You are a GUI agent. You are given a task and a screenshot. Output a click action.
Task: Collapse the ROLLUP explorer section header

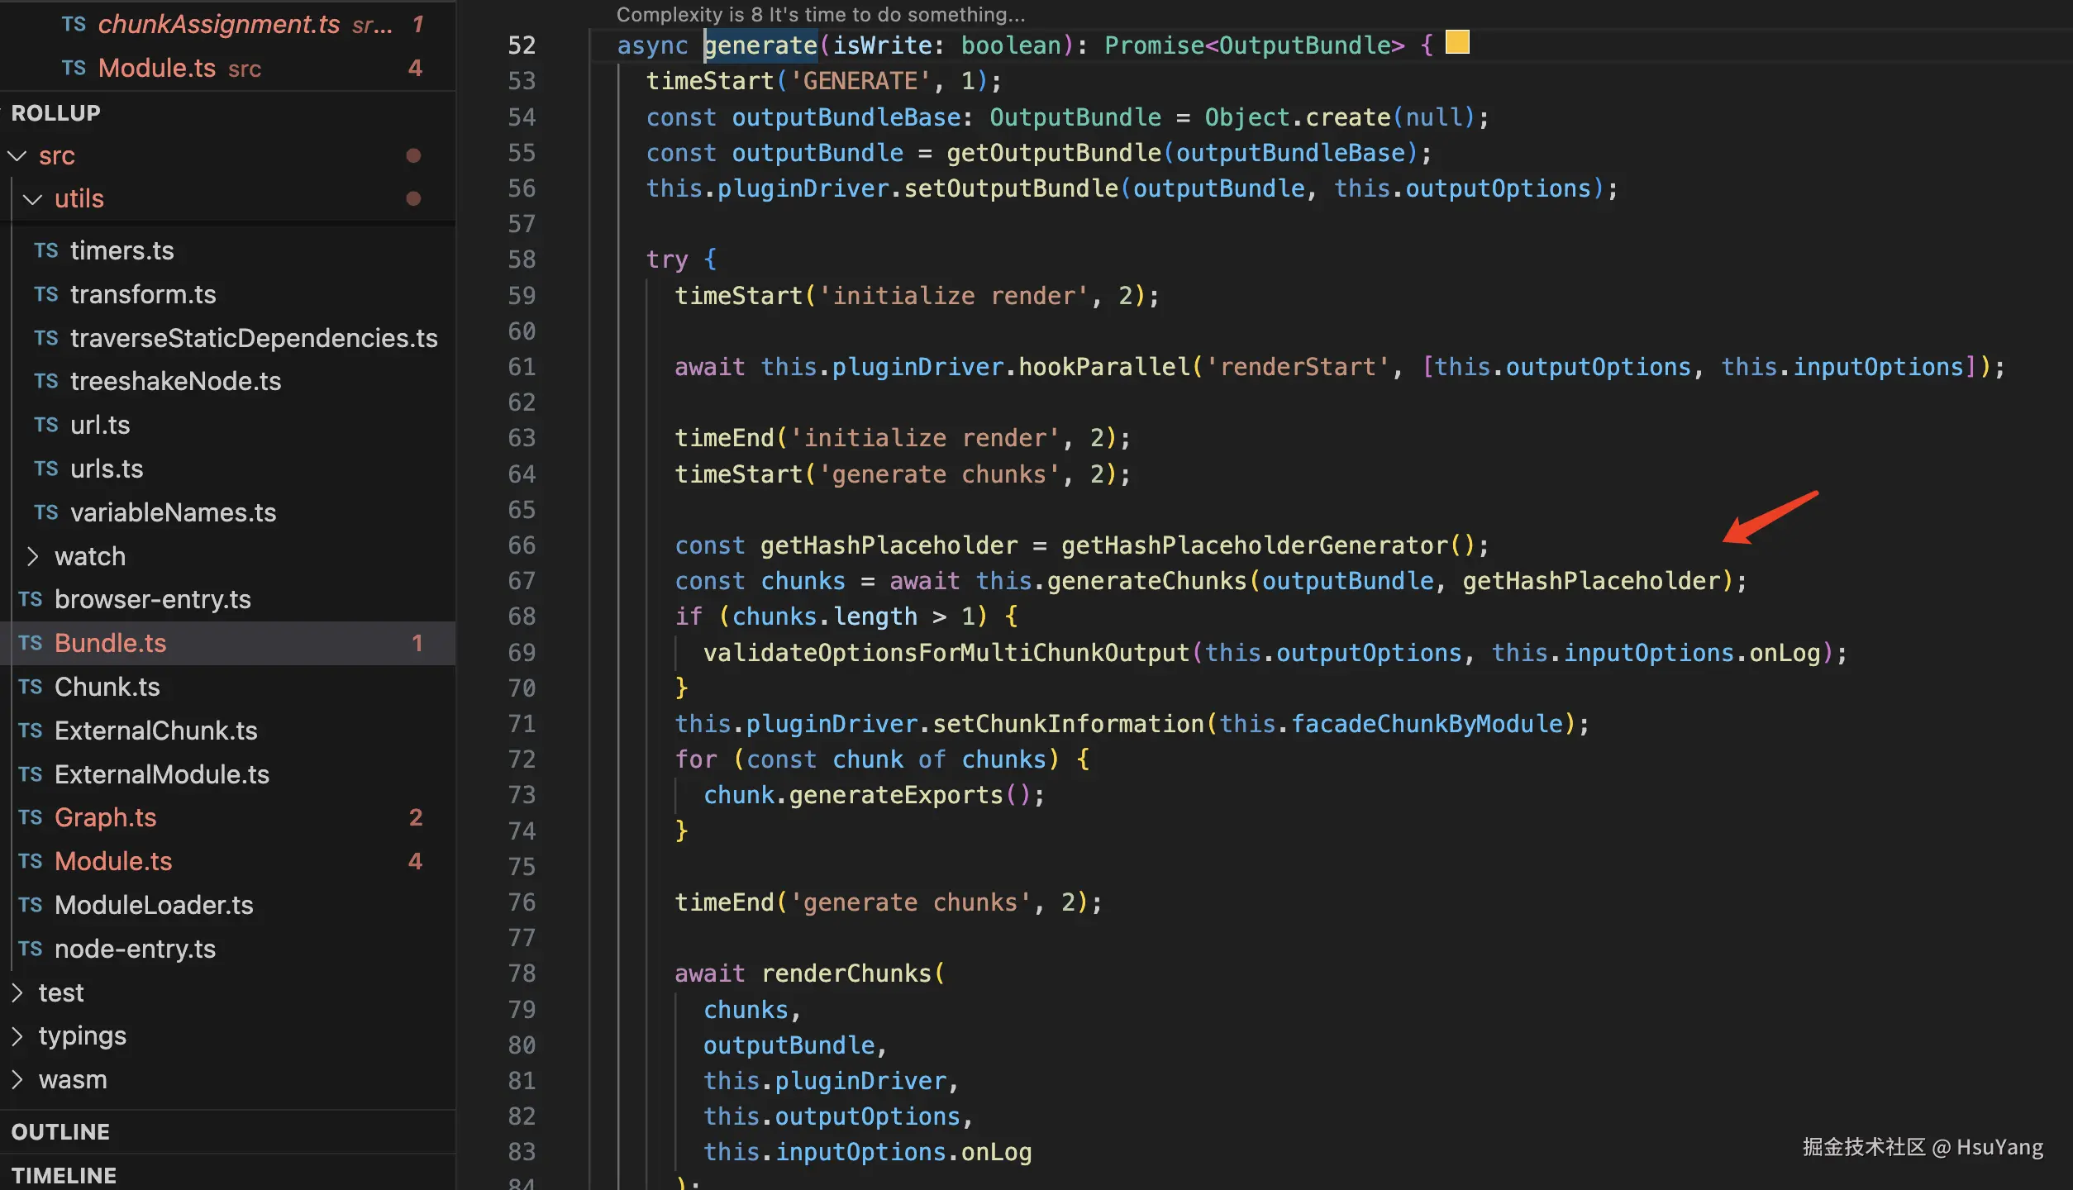[x=56, y=112]
